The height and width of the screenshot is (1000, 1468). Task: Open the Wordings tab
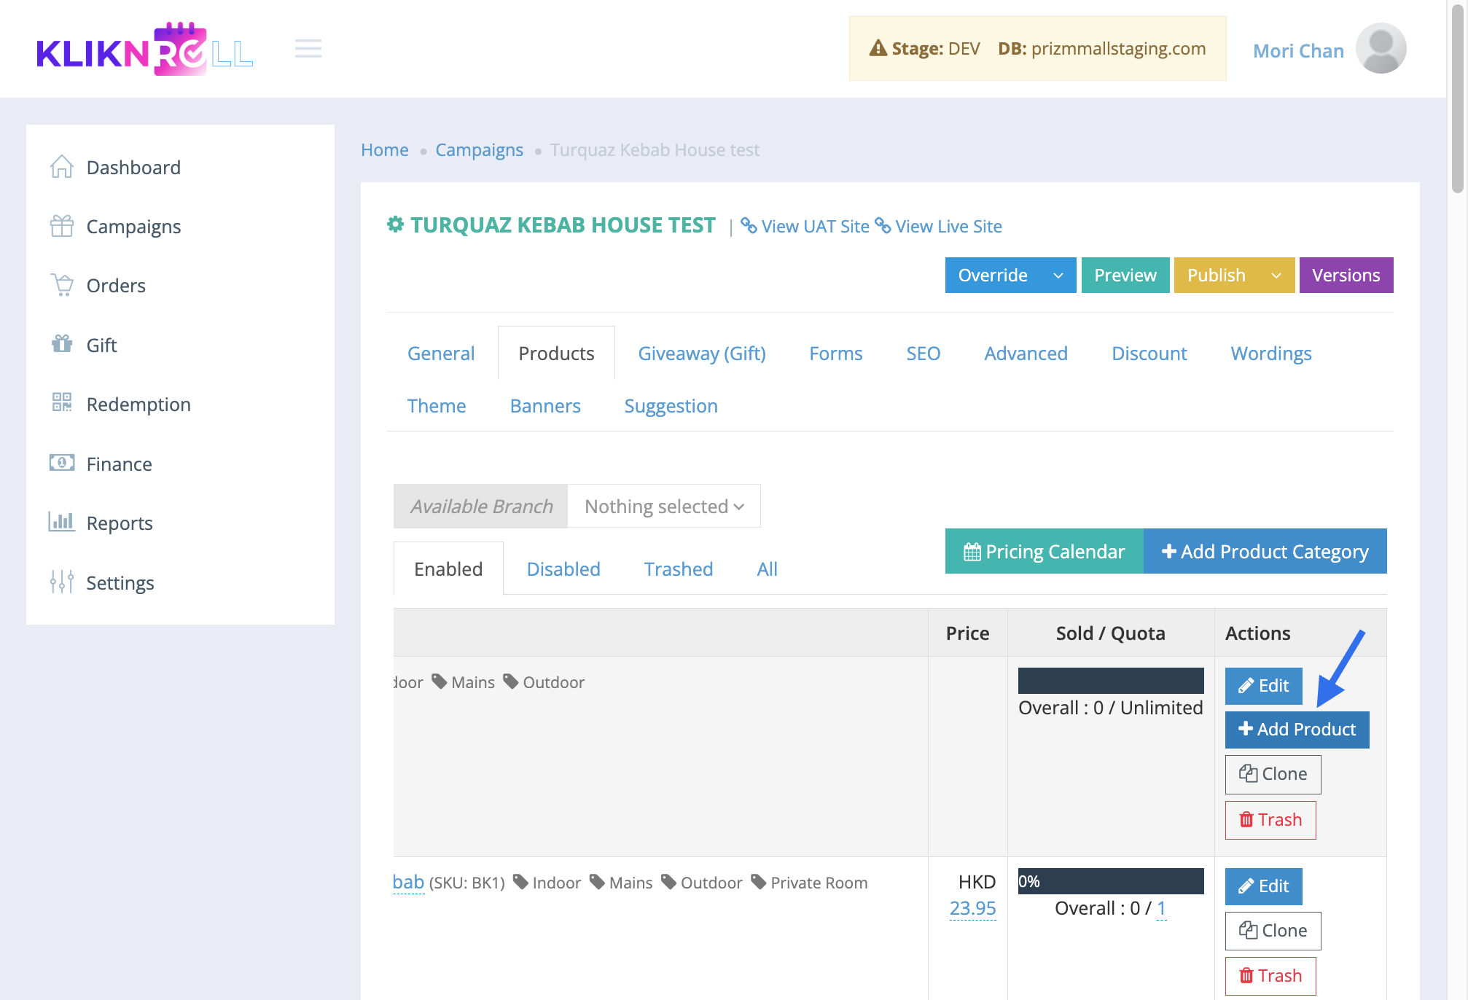point(1271,353)
